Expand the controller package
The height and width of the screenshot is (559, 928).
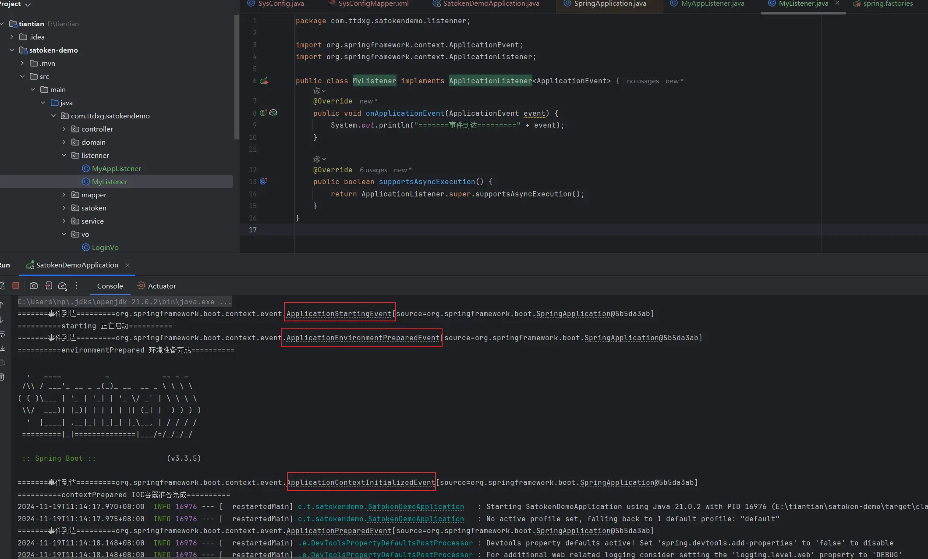64,129
